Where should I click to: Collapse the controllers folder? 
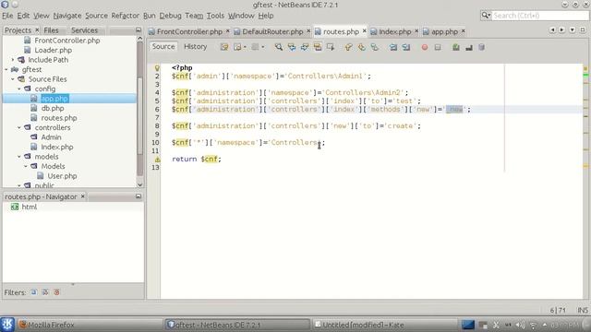point(19,127)
